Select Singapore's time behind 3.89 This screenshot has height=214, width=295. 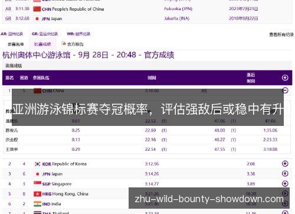click(251, 184)
